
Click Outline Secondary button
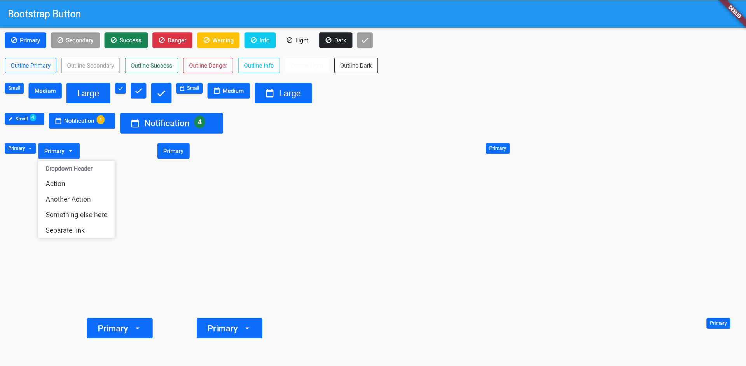pos(91,66)
